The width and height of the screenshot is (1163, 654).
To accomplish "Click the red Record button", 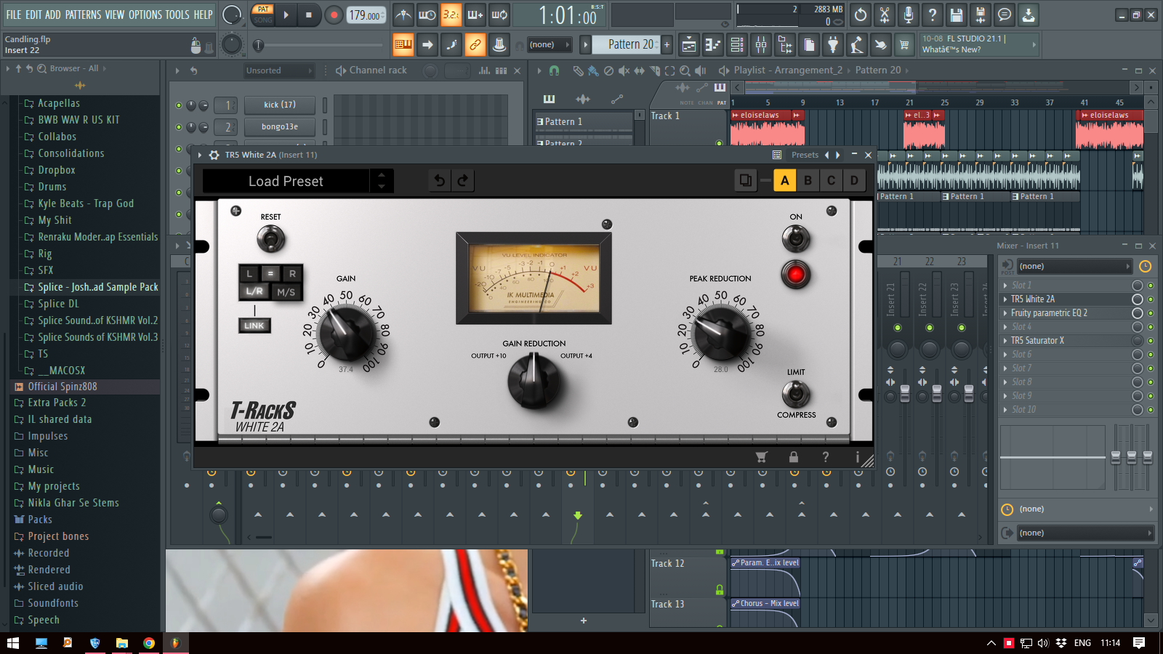I will click(x=334, y=15).
